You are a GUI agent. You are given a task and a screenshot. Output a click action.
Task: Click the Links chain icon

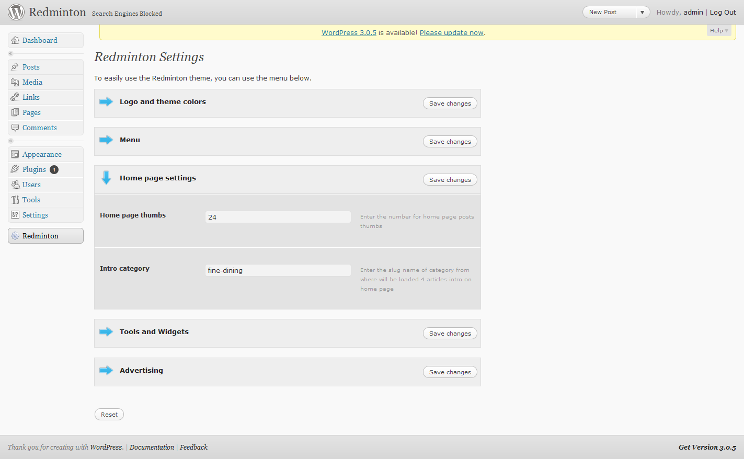point(15,97)
